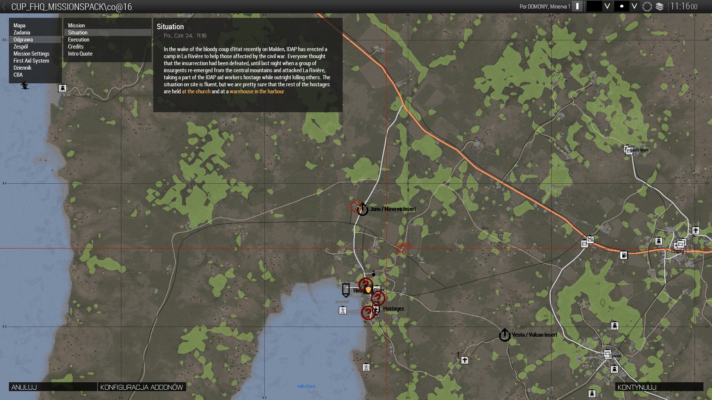Viewport: 712px width, 400px height.
Task: Click the fuel station icon on orange road
Action: 624,255
